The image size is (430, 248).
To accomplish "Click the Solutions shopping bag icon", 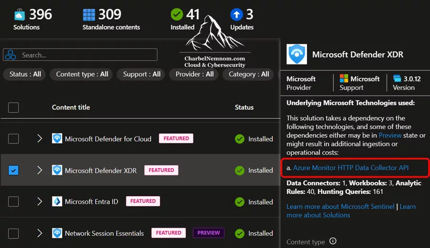I will [x=20, y=14].
